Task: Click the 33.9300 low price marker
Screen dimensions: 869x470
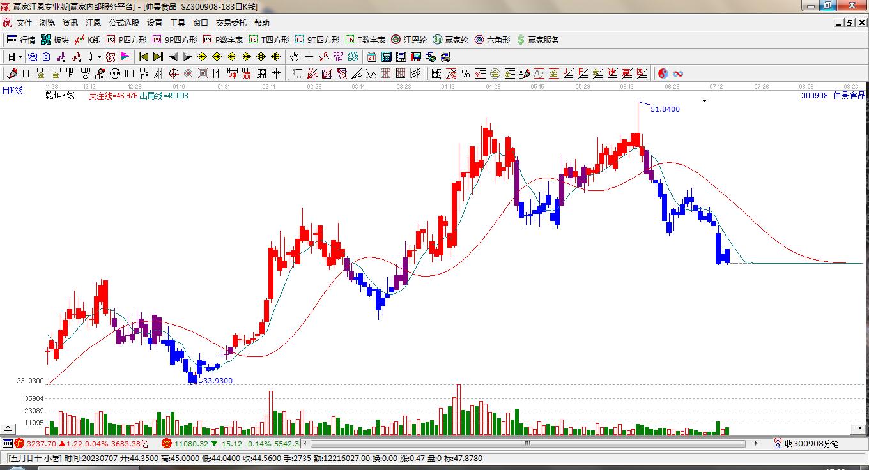Action: [x=218, y=381]
